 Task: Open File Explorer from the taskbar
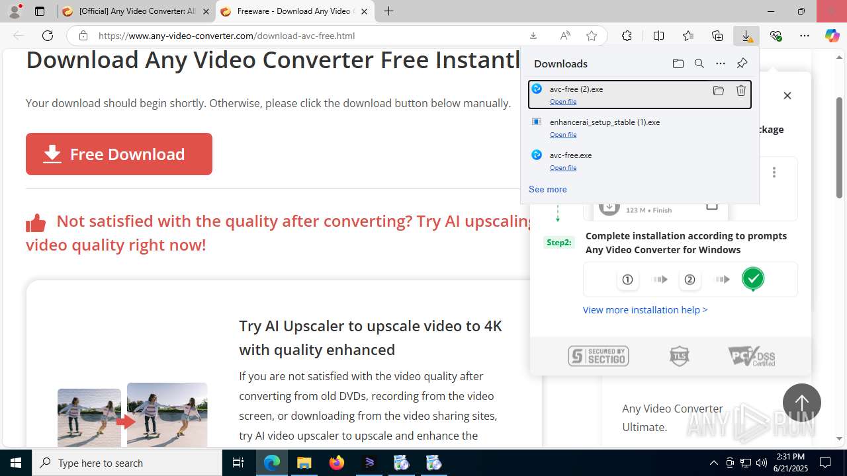[304, 463]
